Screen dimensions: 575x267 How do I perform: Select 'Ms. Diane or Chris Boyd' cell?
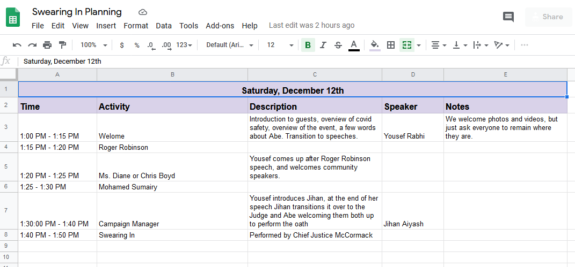click(x=172, y=167)
